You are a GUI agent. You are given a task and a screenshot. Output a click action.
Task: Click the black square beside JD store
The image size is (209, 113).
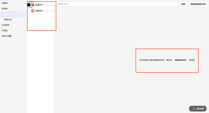click(29, 5)
